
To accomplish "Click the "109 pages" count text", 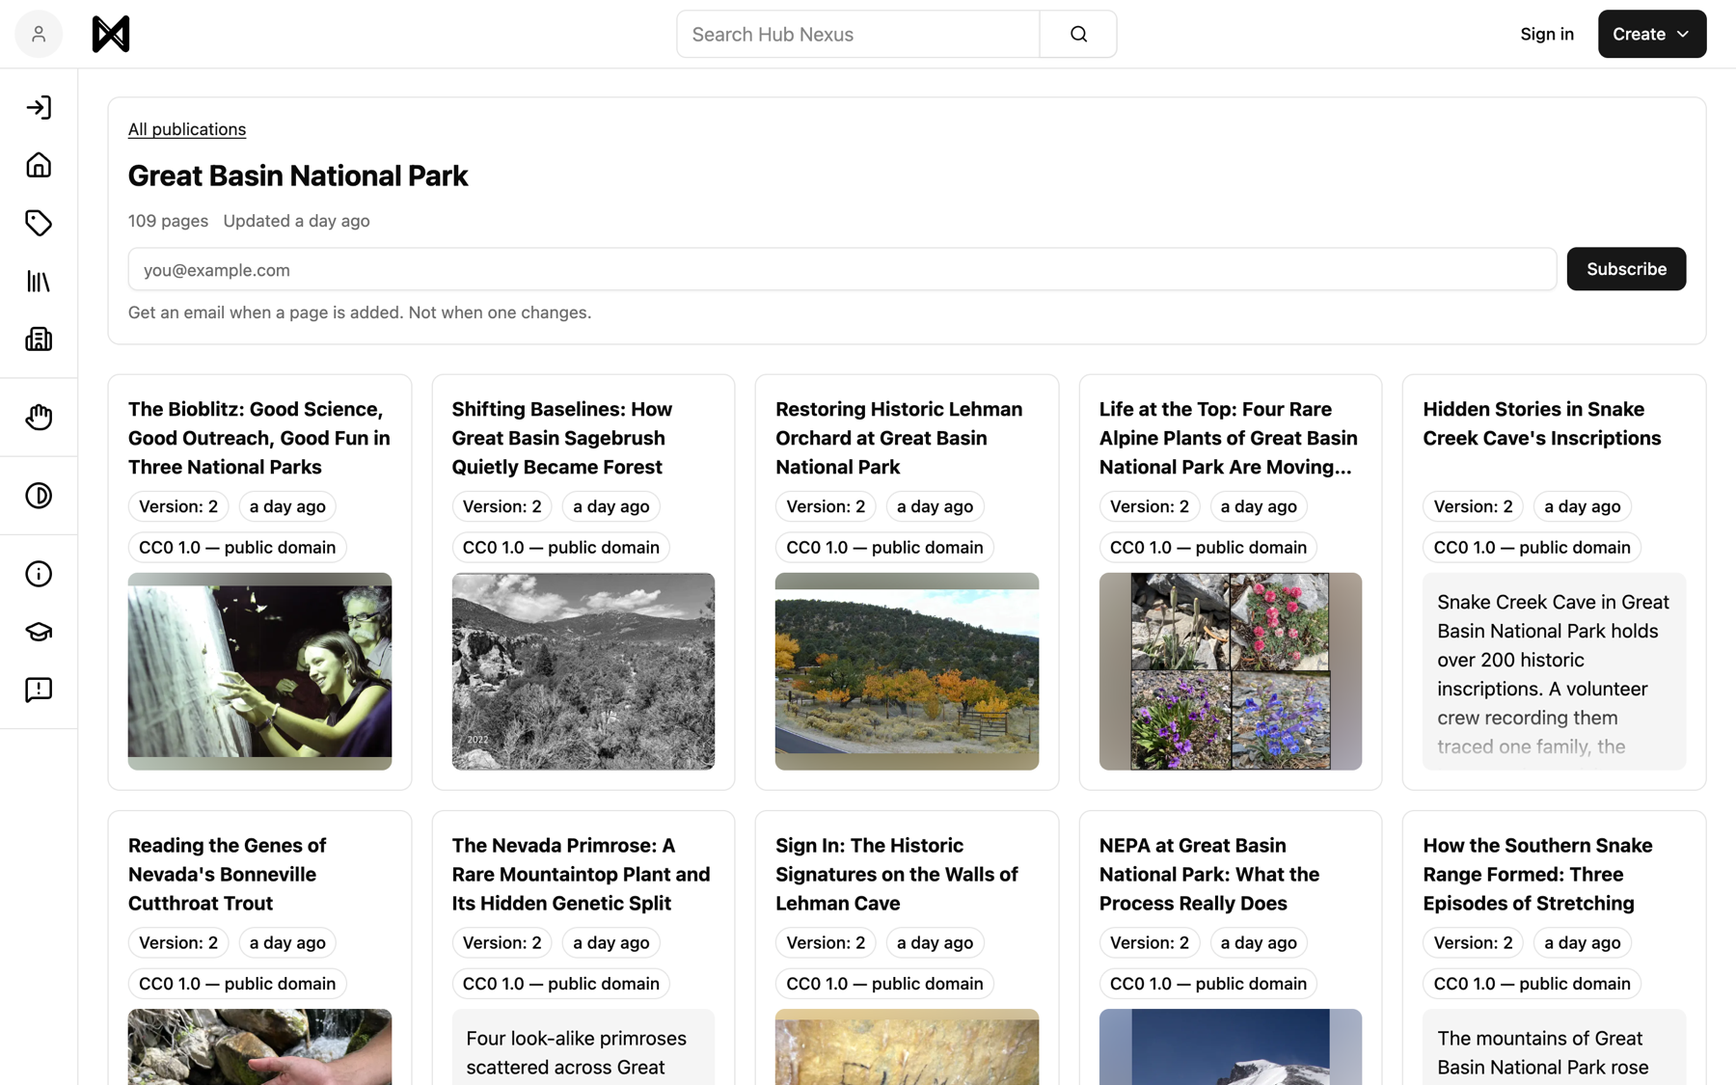I will click(x=168, y=221).
